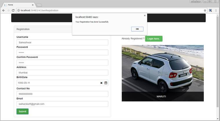
Task: Confirm the alert with OK
Action: click(137, 29)
